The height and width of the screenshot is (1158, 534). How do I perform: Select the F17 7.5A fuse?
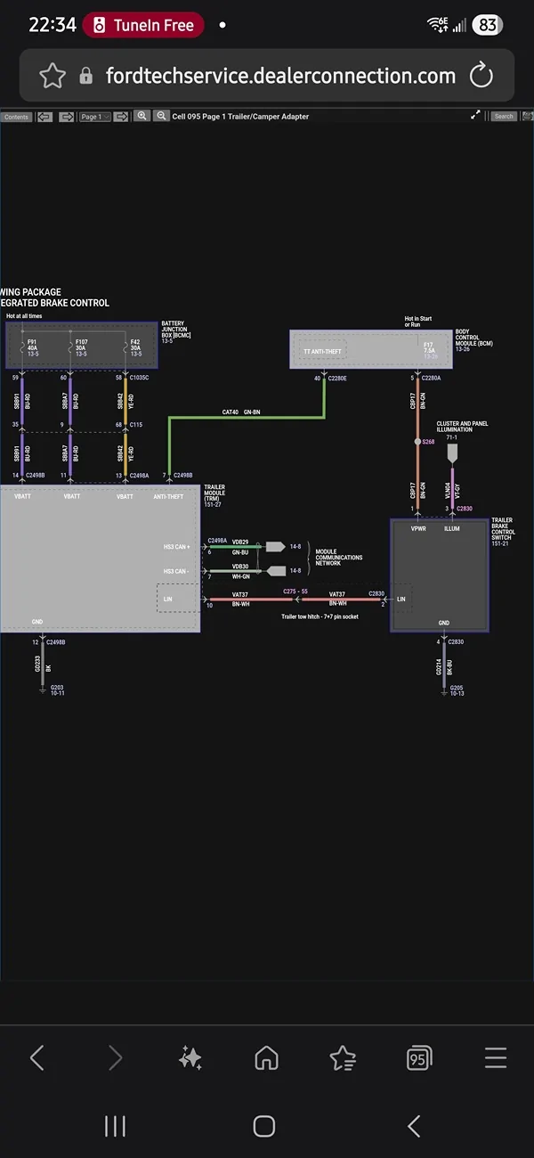pos(429,350)
